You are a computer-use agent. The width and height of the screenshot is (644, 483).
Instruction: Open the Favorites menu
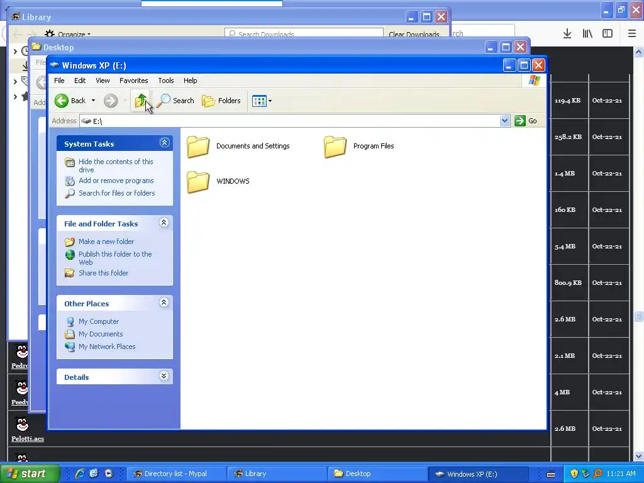point(133,80)
